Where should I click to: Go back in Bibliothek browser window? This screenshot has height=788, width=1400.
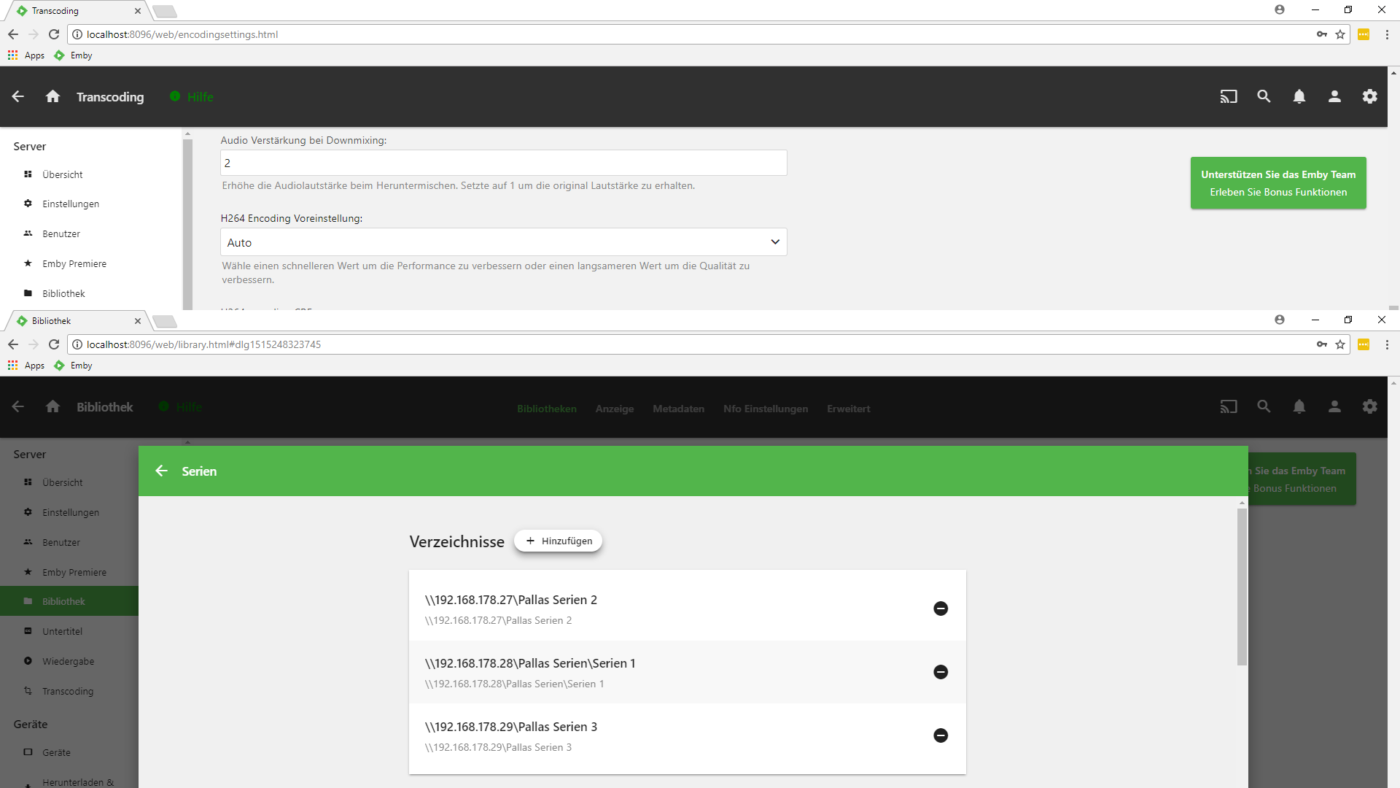click(13, 344)
